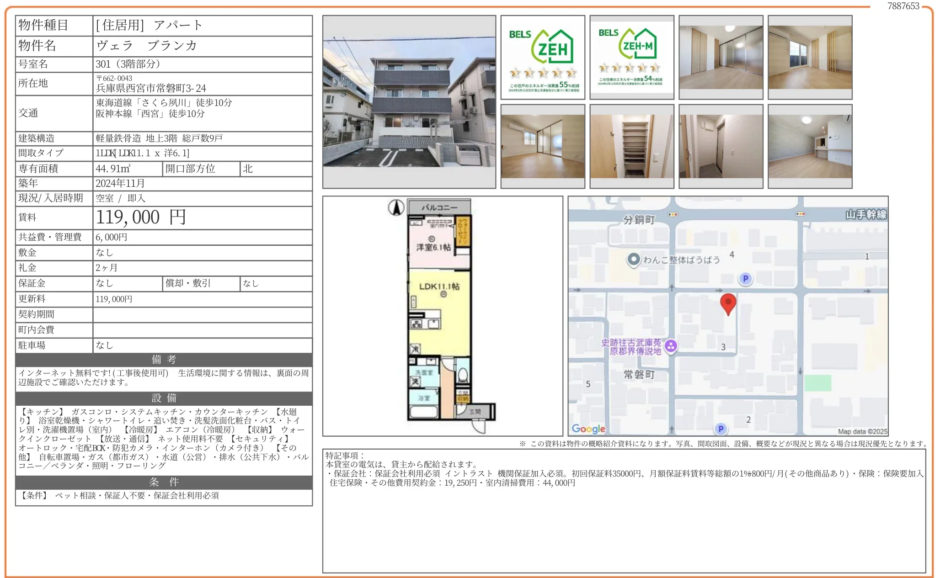Open the shelf closet interior photo

pos(631,146)
